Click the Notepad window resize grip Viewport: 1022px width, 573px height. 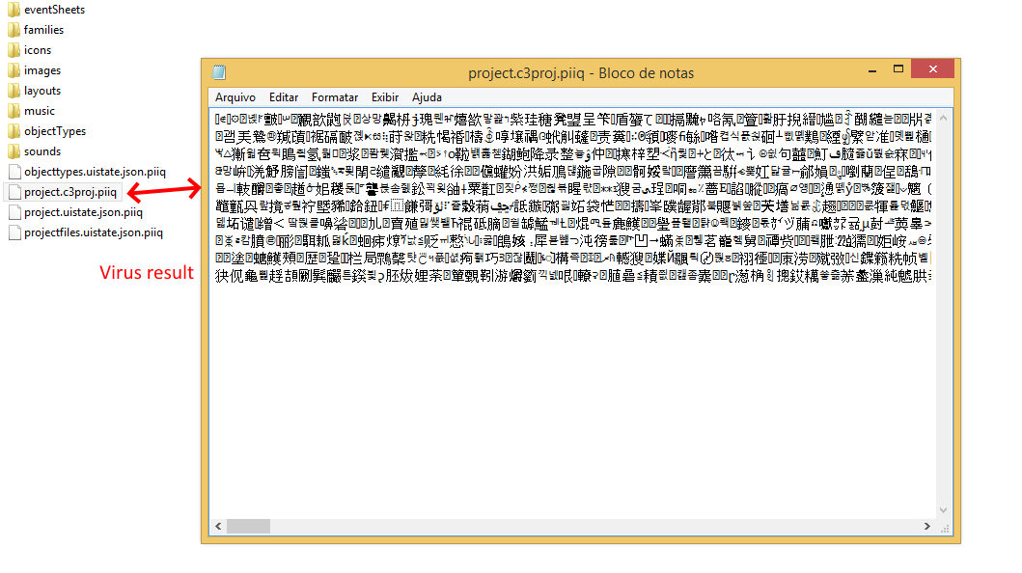[945, 529]
